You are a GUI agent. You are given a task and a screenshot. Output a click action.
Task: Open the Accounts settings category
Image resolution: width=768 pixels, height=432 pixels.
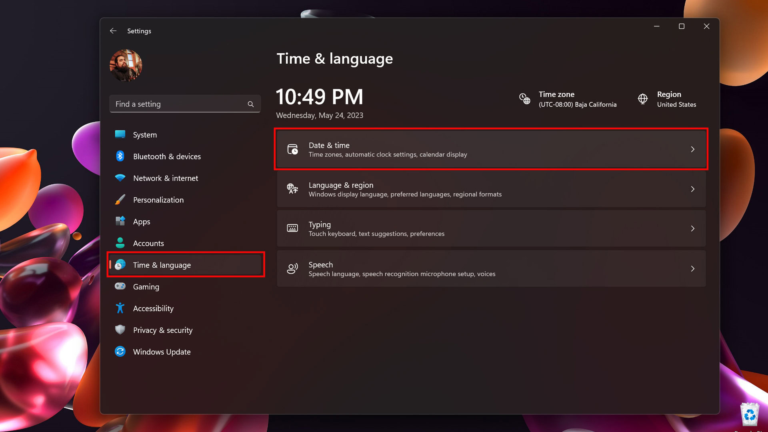point(148,243)
